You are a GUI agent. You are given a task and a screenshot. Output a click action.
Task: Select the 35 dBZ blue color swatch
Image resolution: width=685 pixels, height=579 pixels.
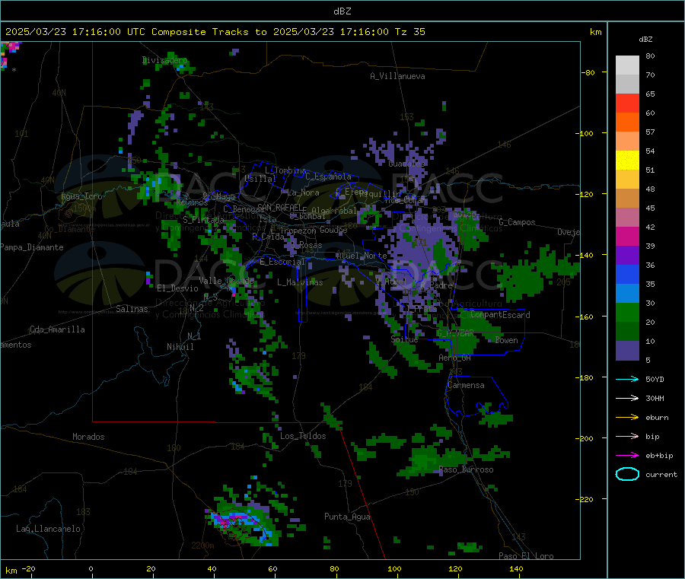pyautogui.click(x=627, y=274)
